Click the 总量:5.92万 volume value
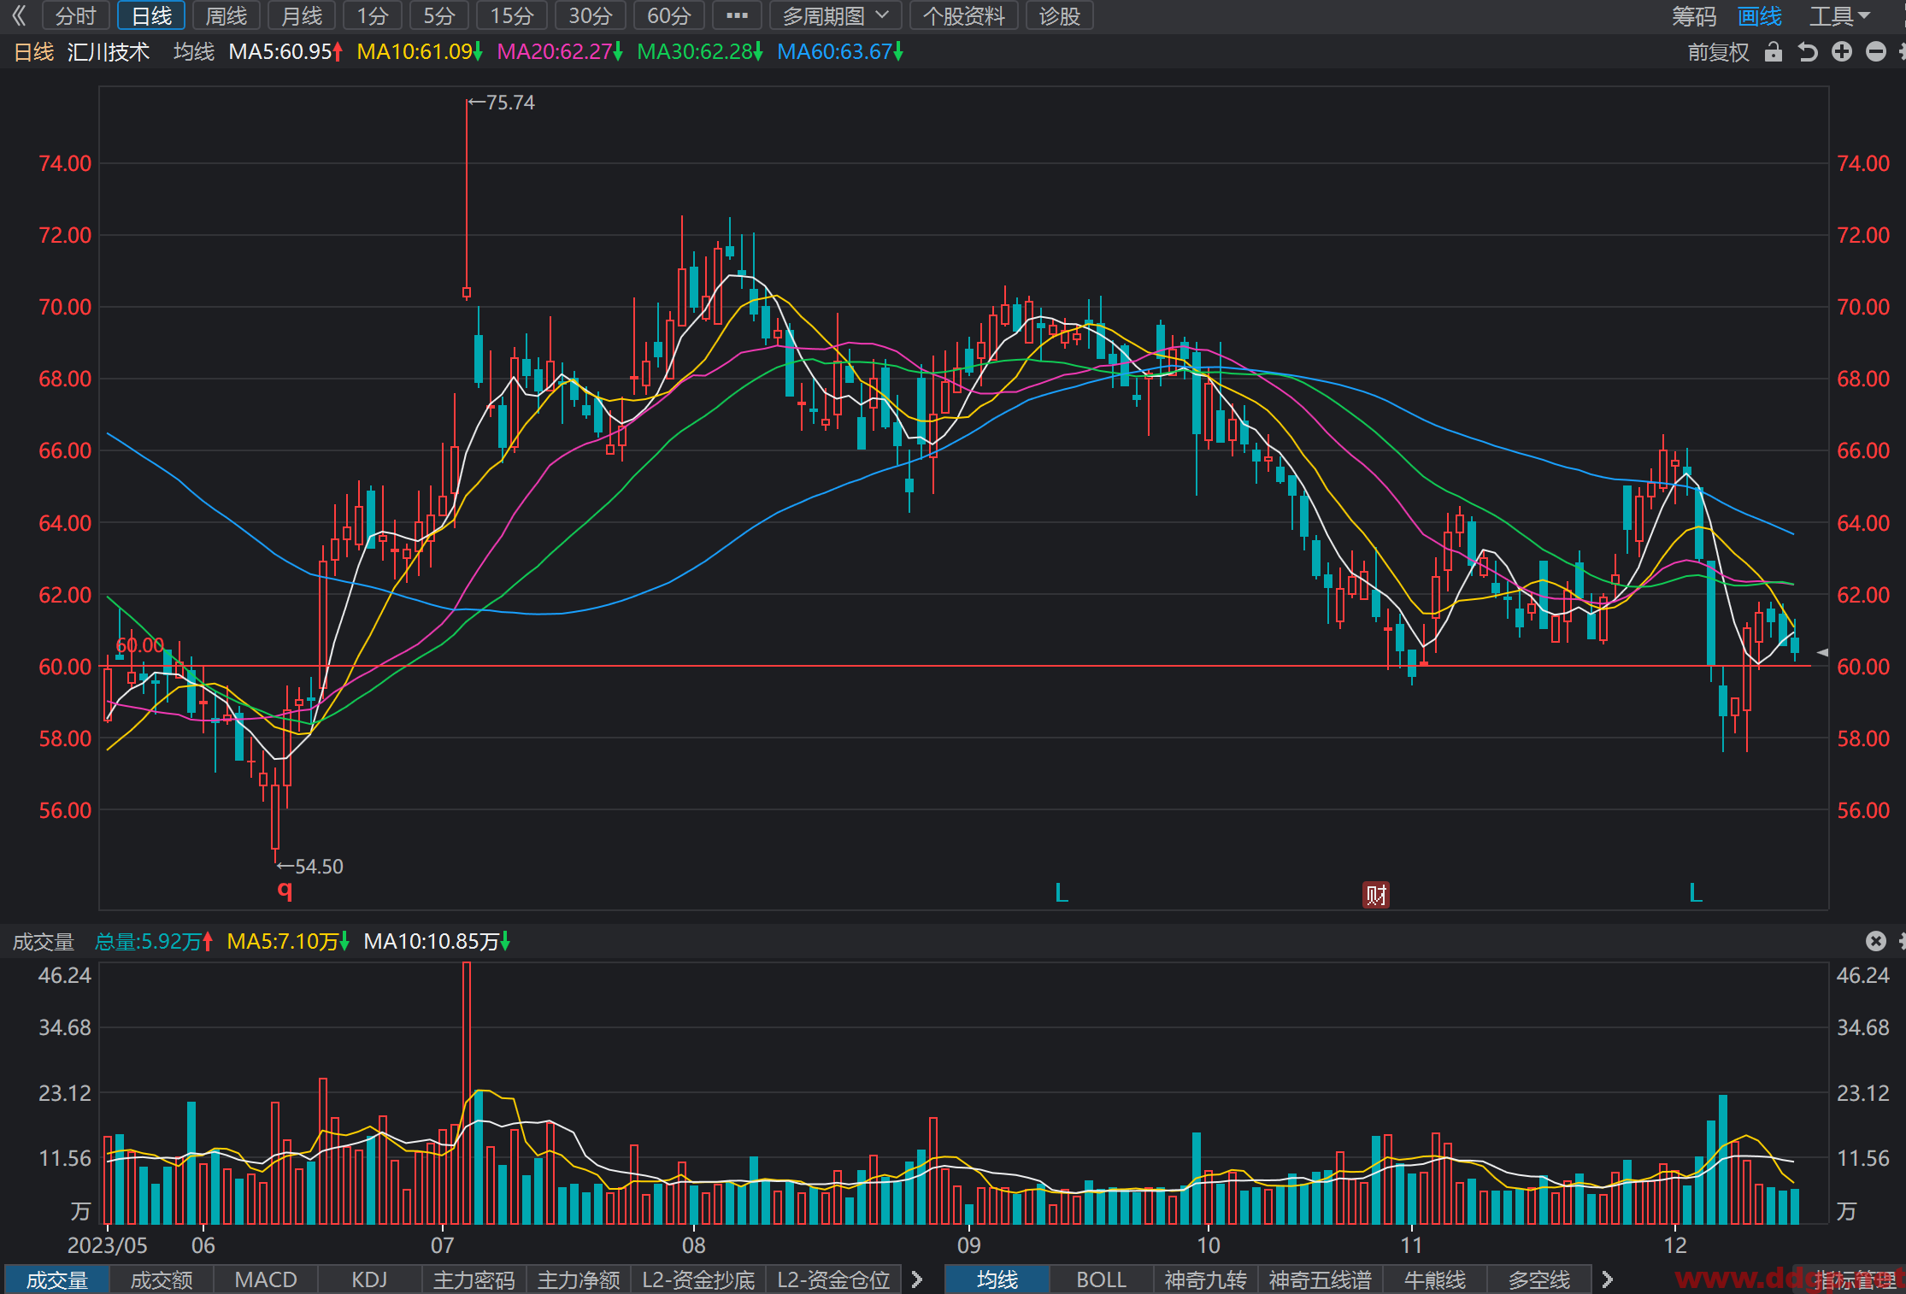Screen dimensions: 1906x1294 point(154,942)
